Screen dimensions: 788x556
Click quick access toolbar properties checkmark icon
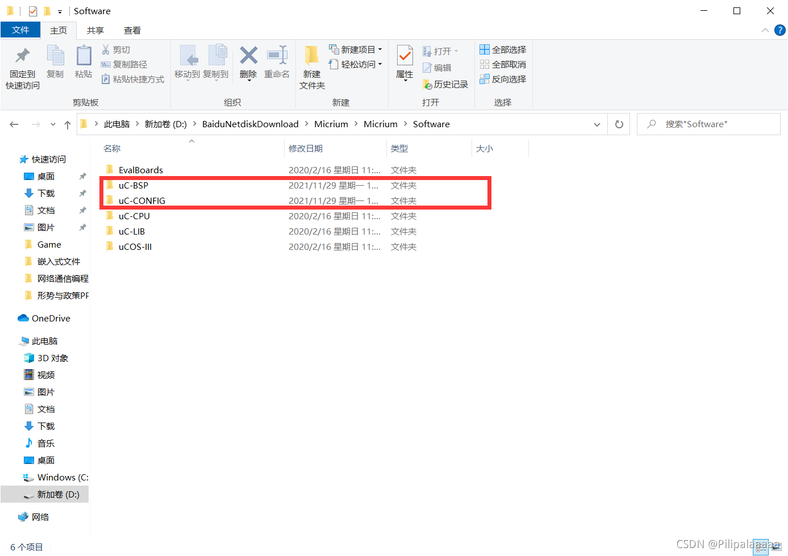[33, 11]
